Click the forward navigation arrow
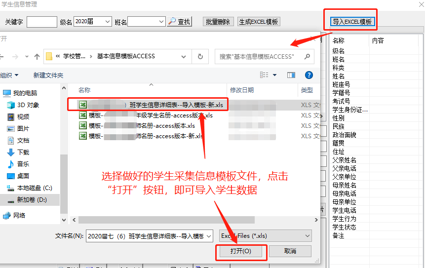 pyautogui.click(x=15, y=57)
